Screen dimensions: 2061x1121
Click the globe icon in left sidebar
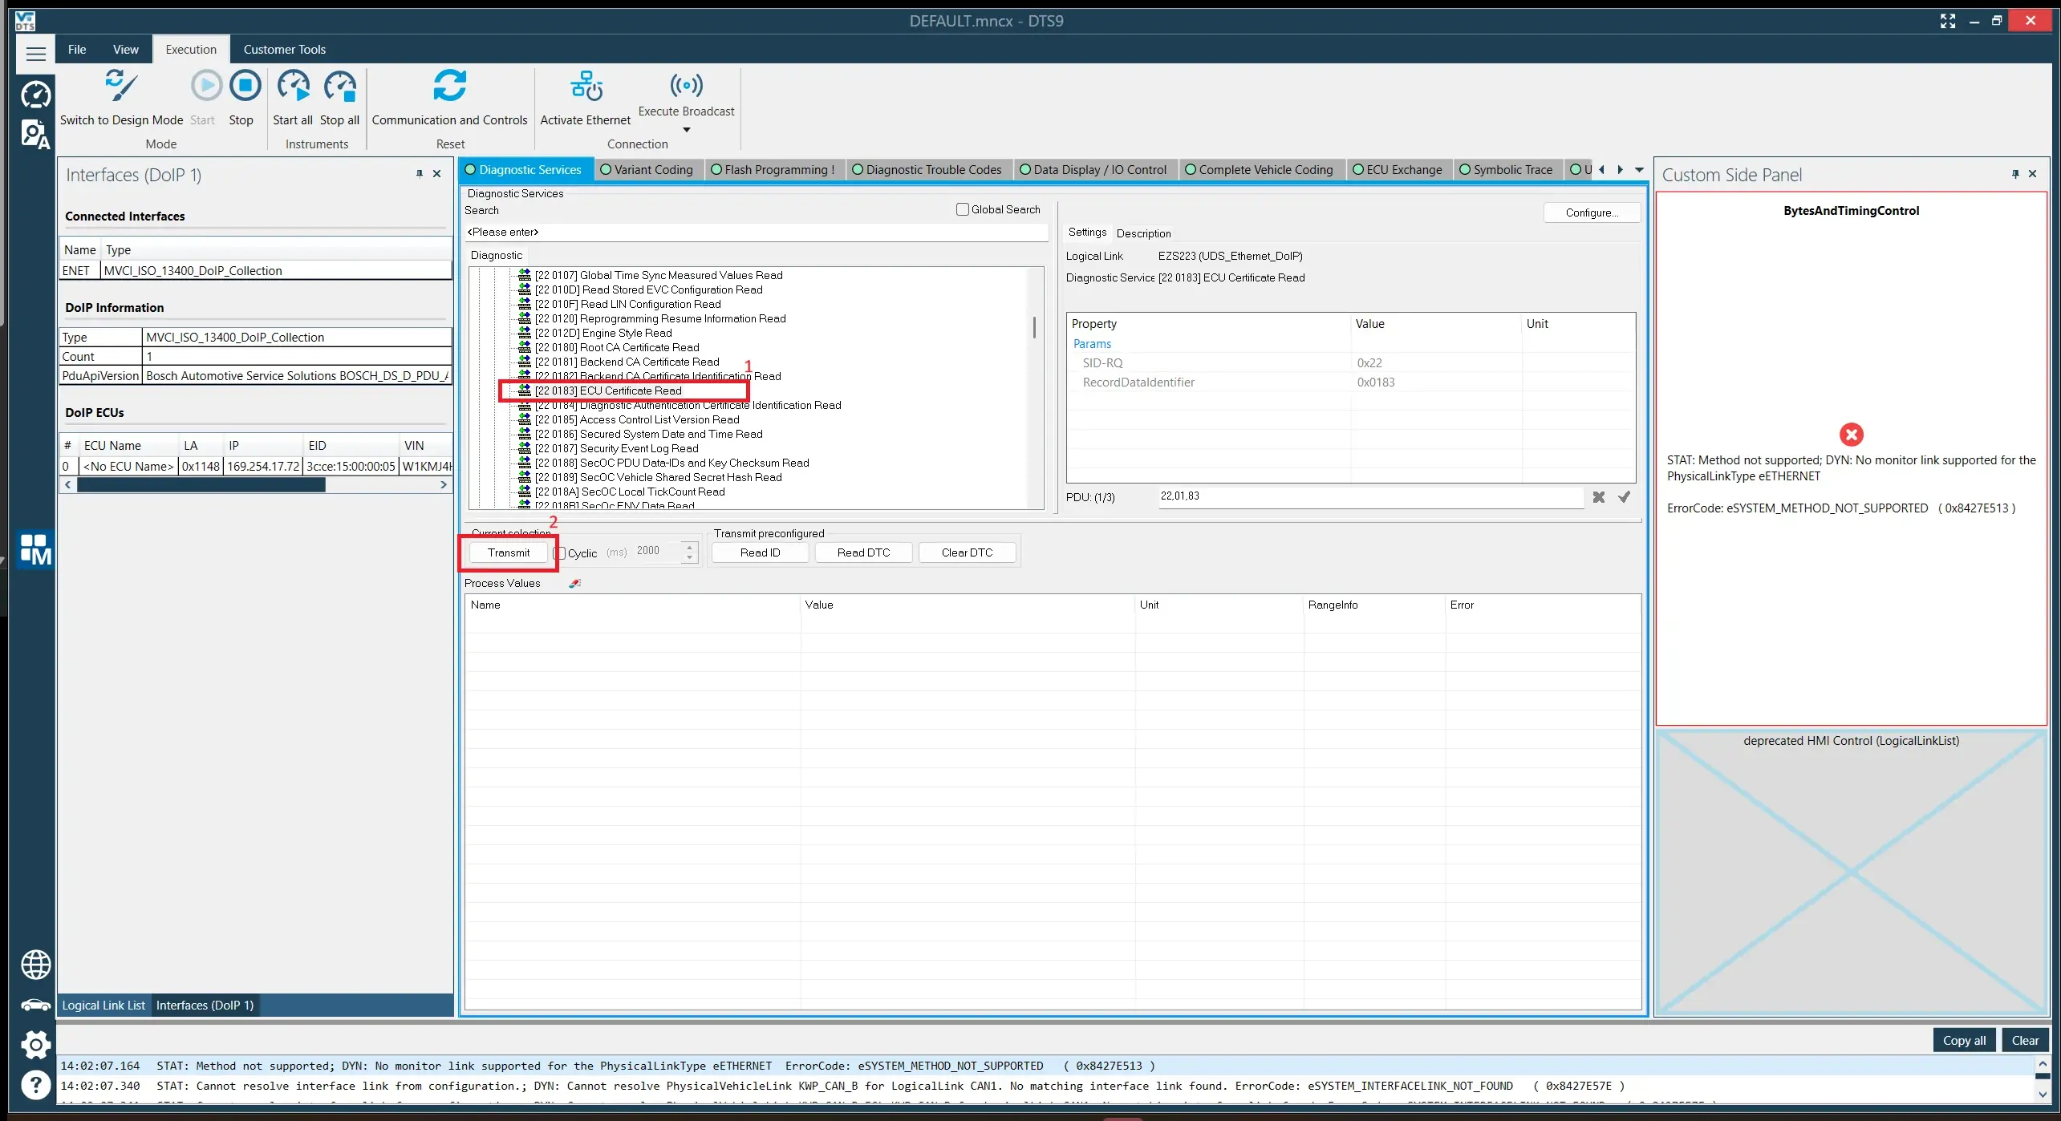pos(35,965)
